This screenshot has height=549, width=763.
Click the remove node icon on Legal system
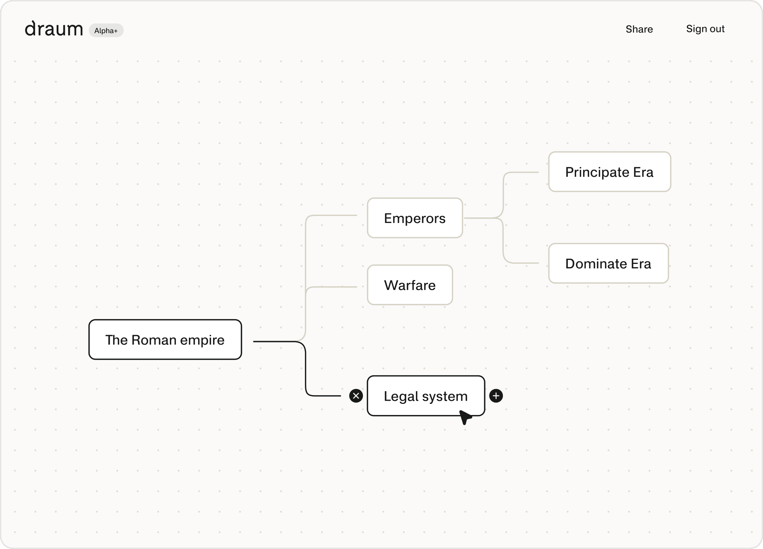click(355, 395)
